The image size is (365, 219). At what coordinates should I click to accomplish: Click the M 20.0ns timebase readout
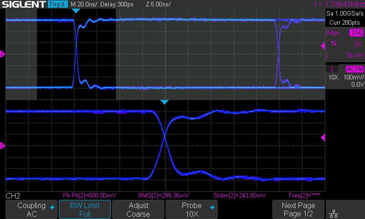pos(85,4)
